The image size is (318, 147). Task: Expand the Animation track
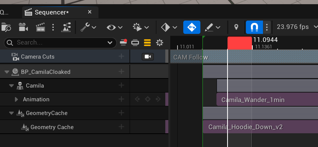(x=16, y=99)
